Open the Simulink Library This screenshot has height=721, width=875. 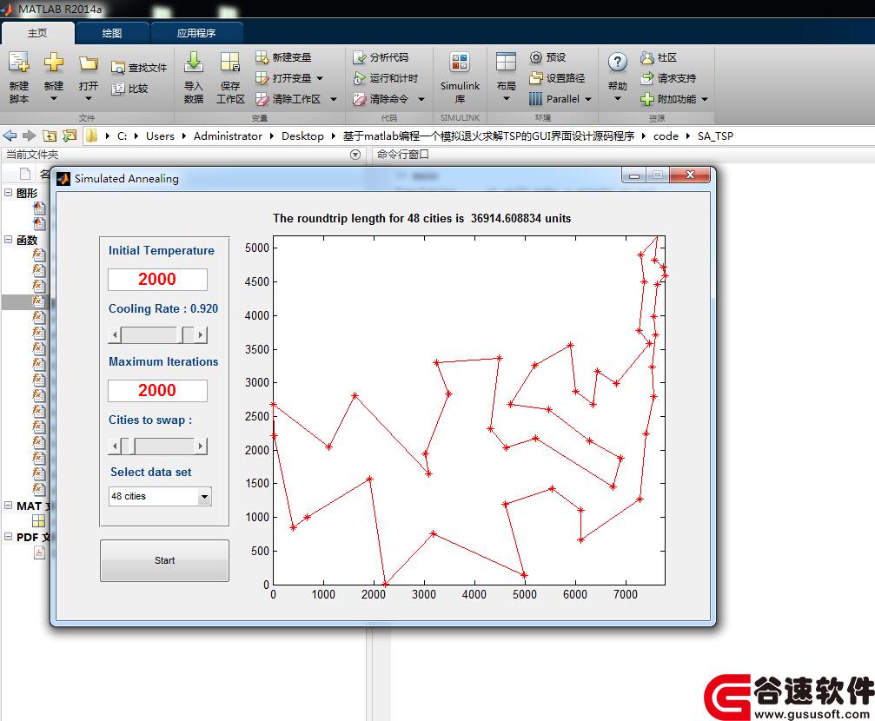click(460, 77)
